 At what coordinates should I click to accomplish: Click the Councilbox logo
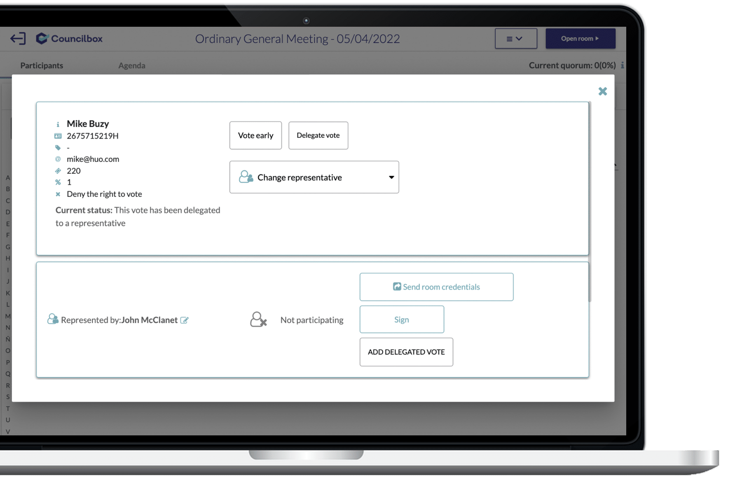pyautogui.click(x=69, y=39)
